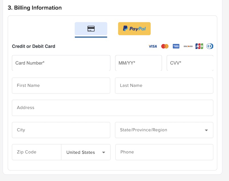Focus the Card Number field

click(61, 63)
